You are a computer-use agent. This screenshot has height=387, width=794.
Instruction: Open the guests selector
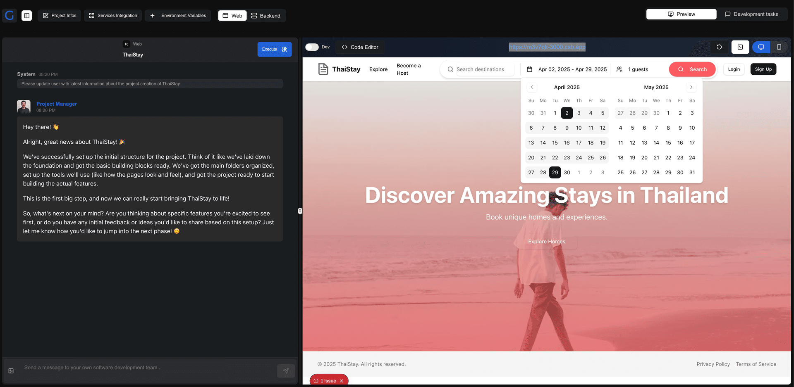tap(633, 69)
